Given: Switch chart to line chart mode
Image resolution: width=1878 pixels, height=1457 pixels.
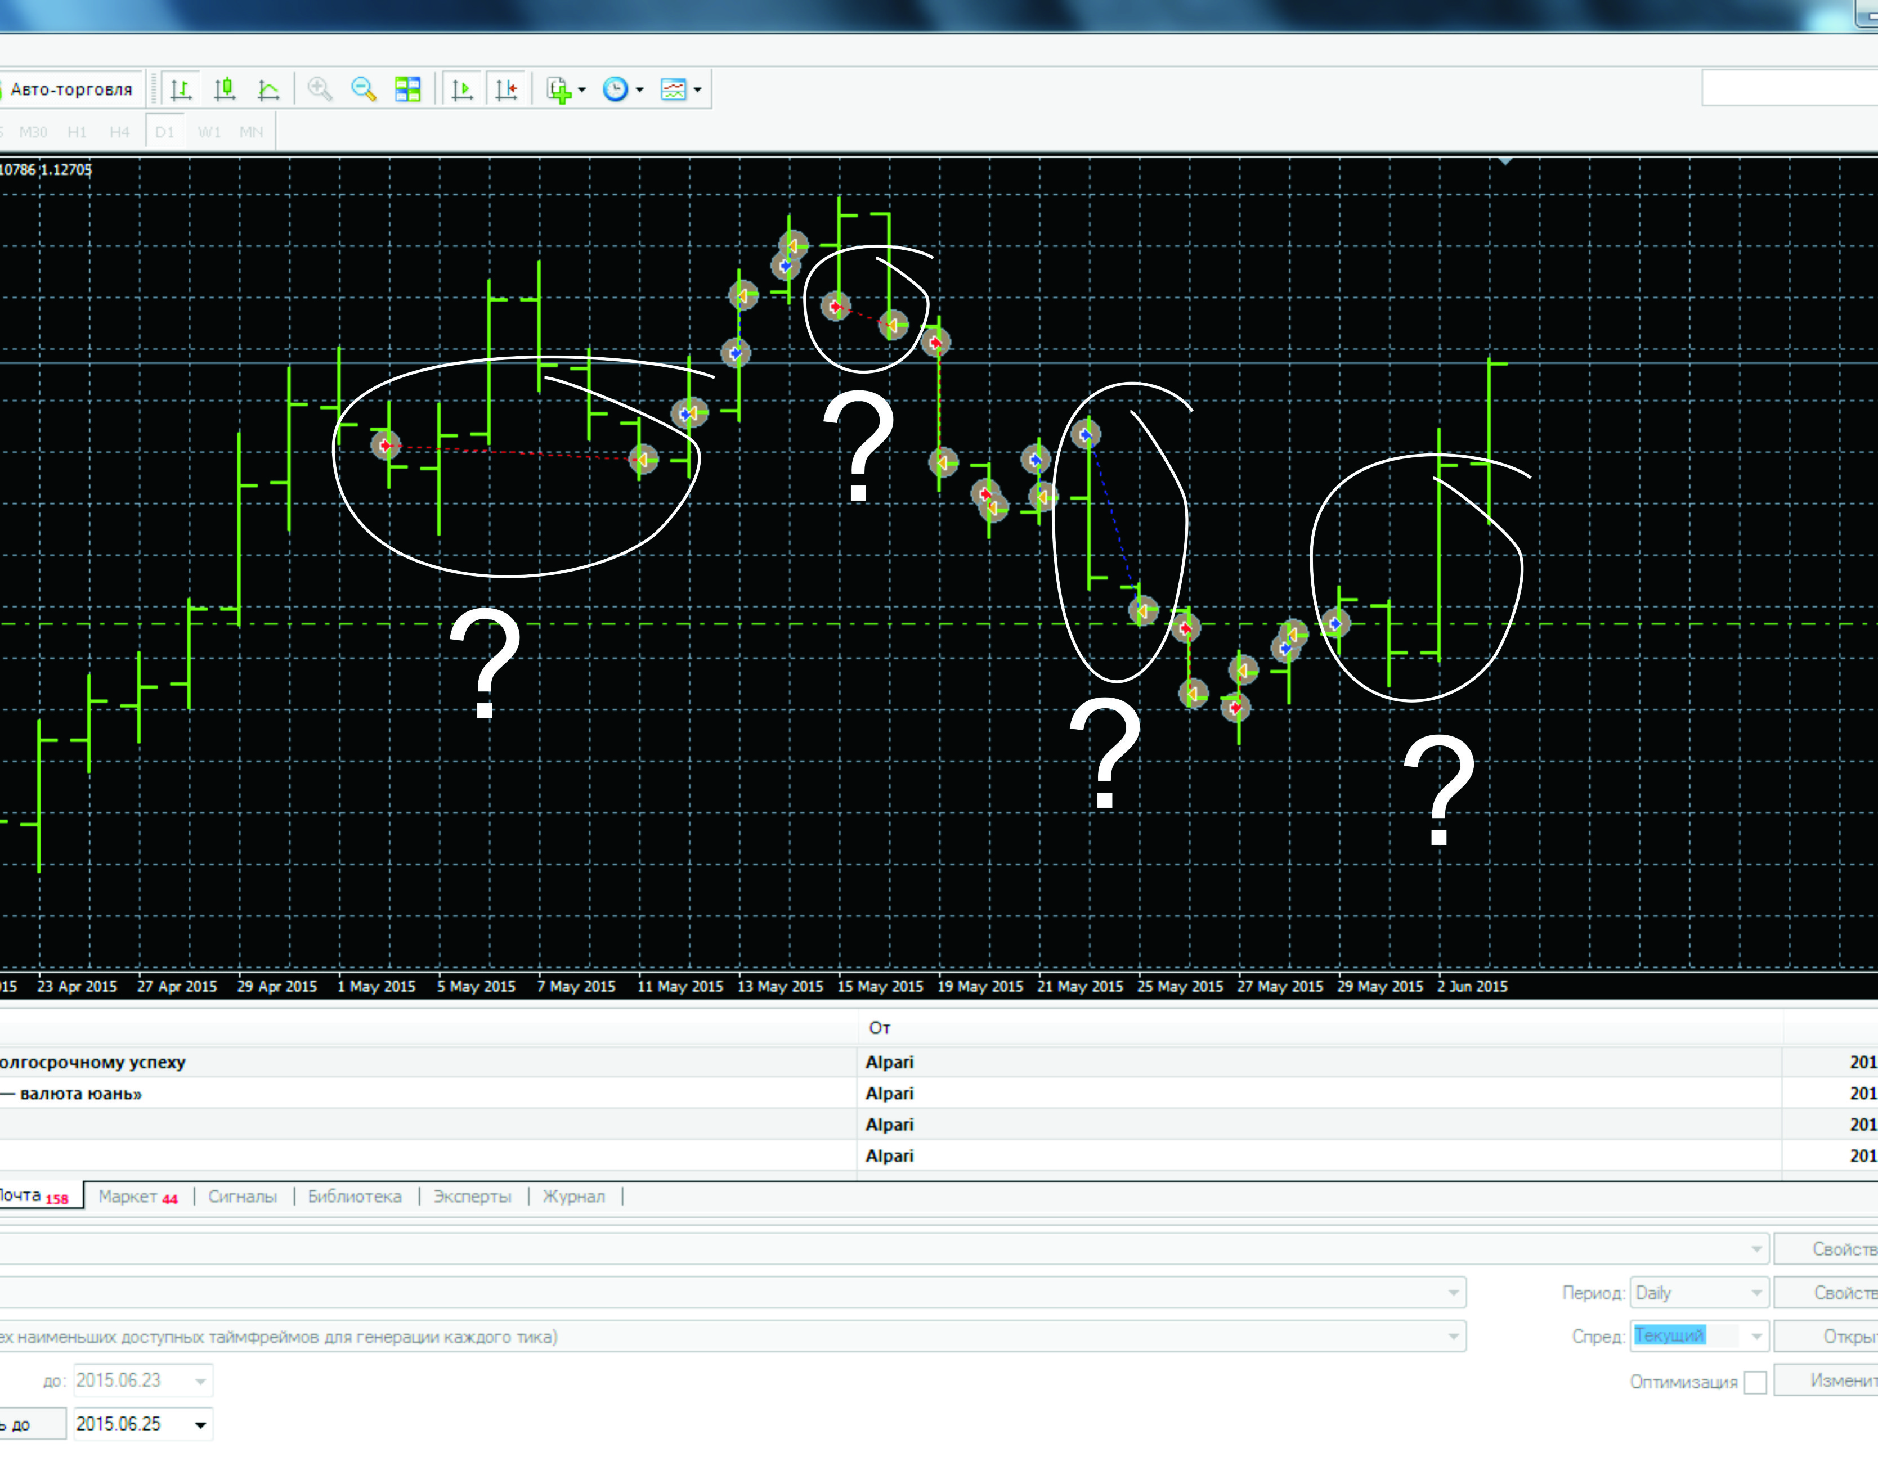Looking at the screenshot, I should [x=268, y=89].
